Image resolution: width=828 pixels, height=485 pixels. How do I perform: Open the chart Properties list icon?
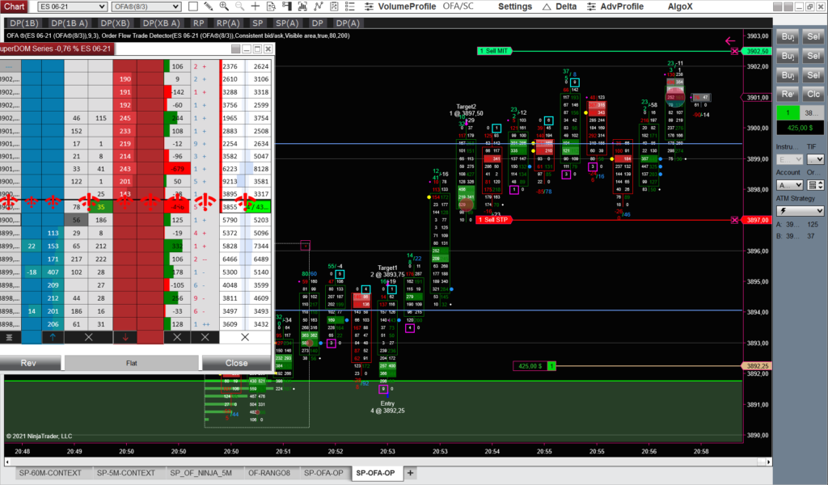(x=349, y=6)
